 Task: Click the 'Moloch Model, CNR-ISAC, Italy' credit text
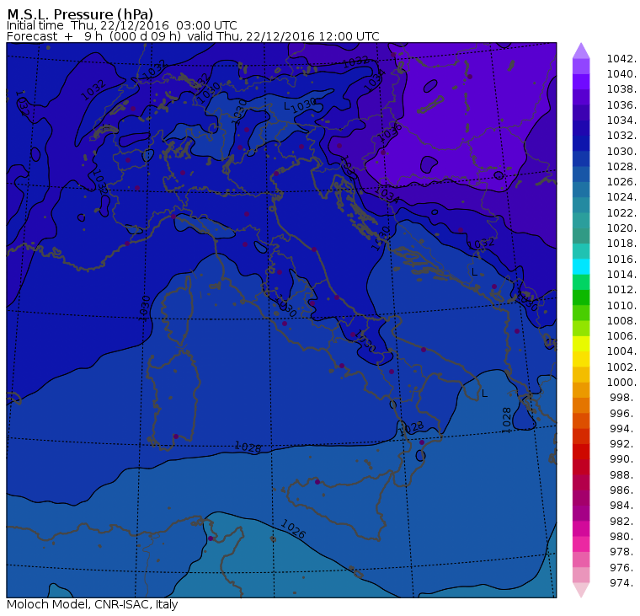point(93,604)
